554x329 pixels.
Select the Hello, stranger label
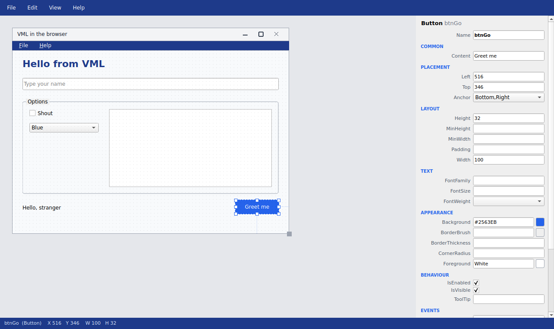click(x=42, y=208)
